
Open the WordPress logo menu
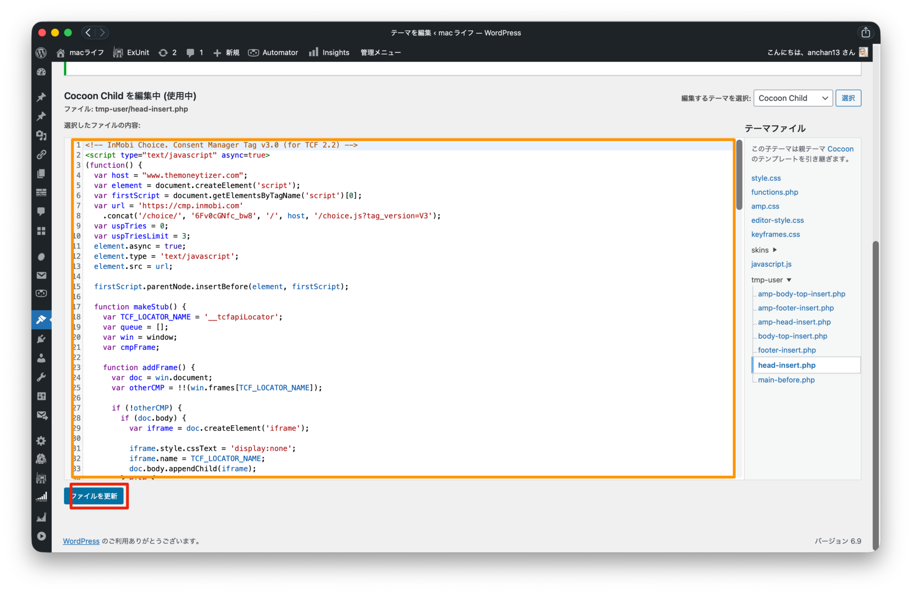click(41, 53)
